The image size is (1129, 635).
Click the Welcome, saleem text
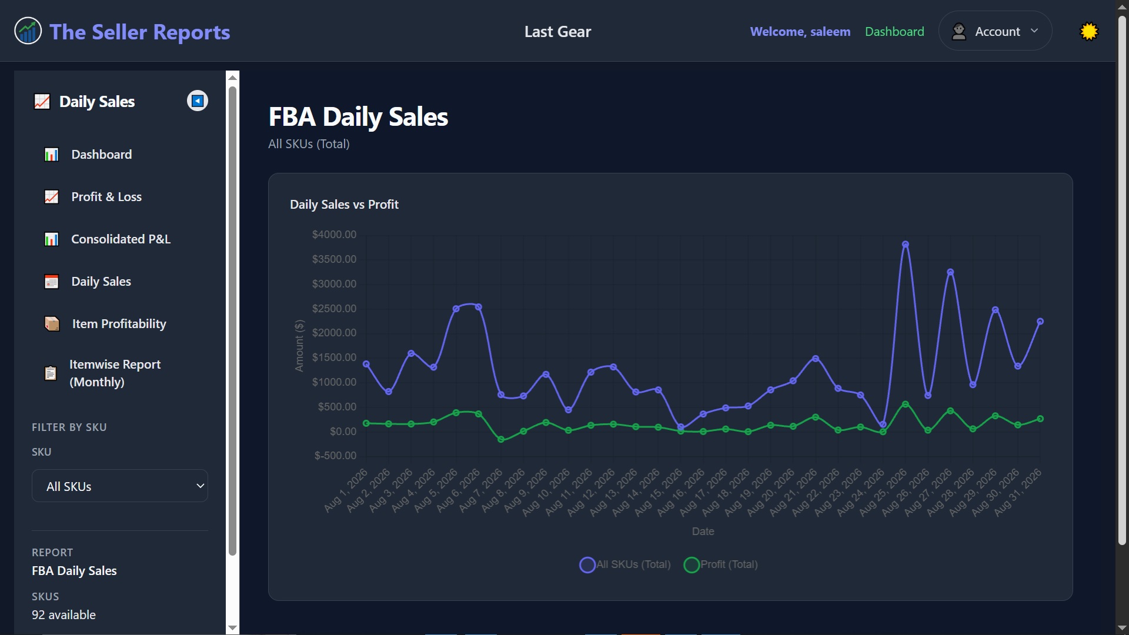click(x=800, y=31)
